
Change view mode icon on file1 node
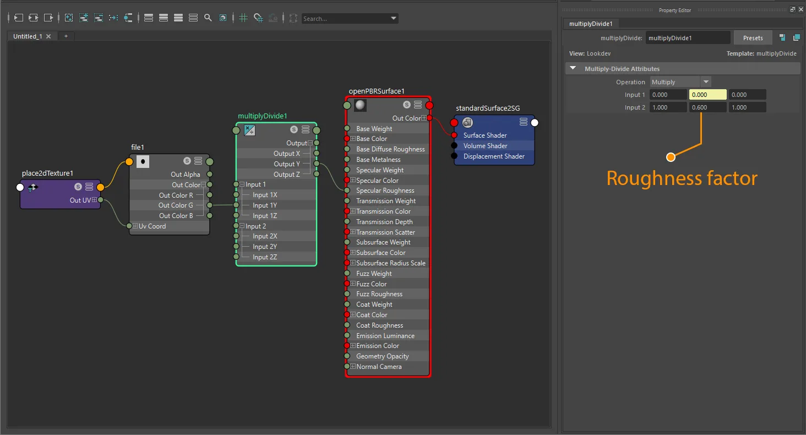(198, 161)
